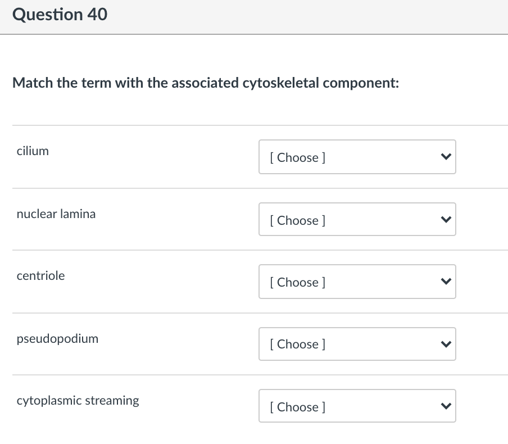Click the "pseudopodium" term label
This screenshot has width=508, height=444.
coord(57,338)
